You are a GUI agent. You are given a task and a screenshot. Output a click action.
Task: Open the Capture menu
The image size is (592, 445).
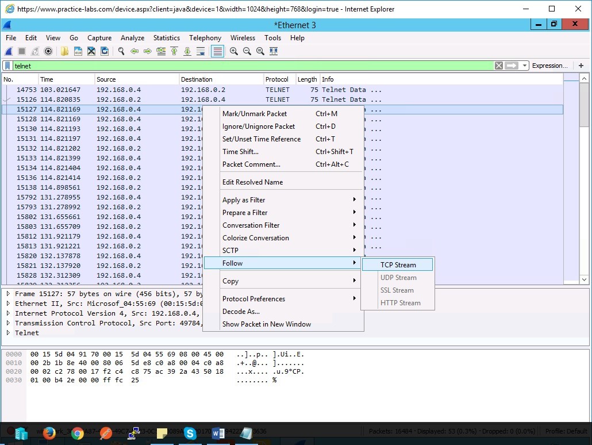tap(99, 38)
